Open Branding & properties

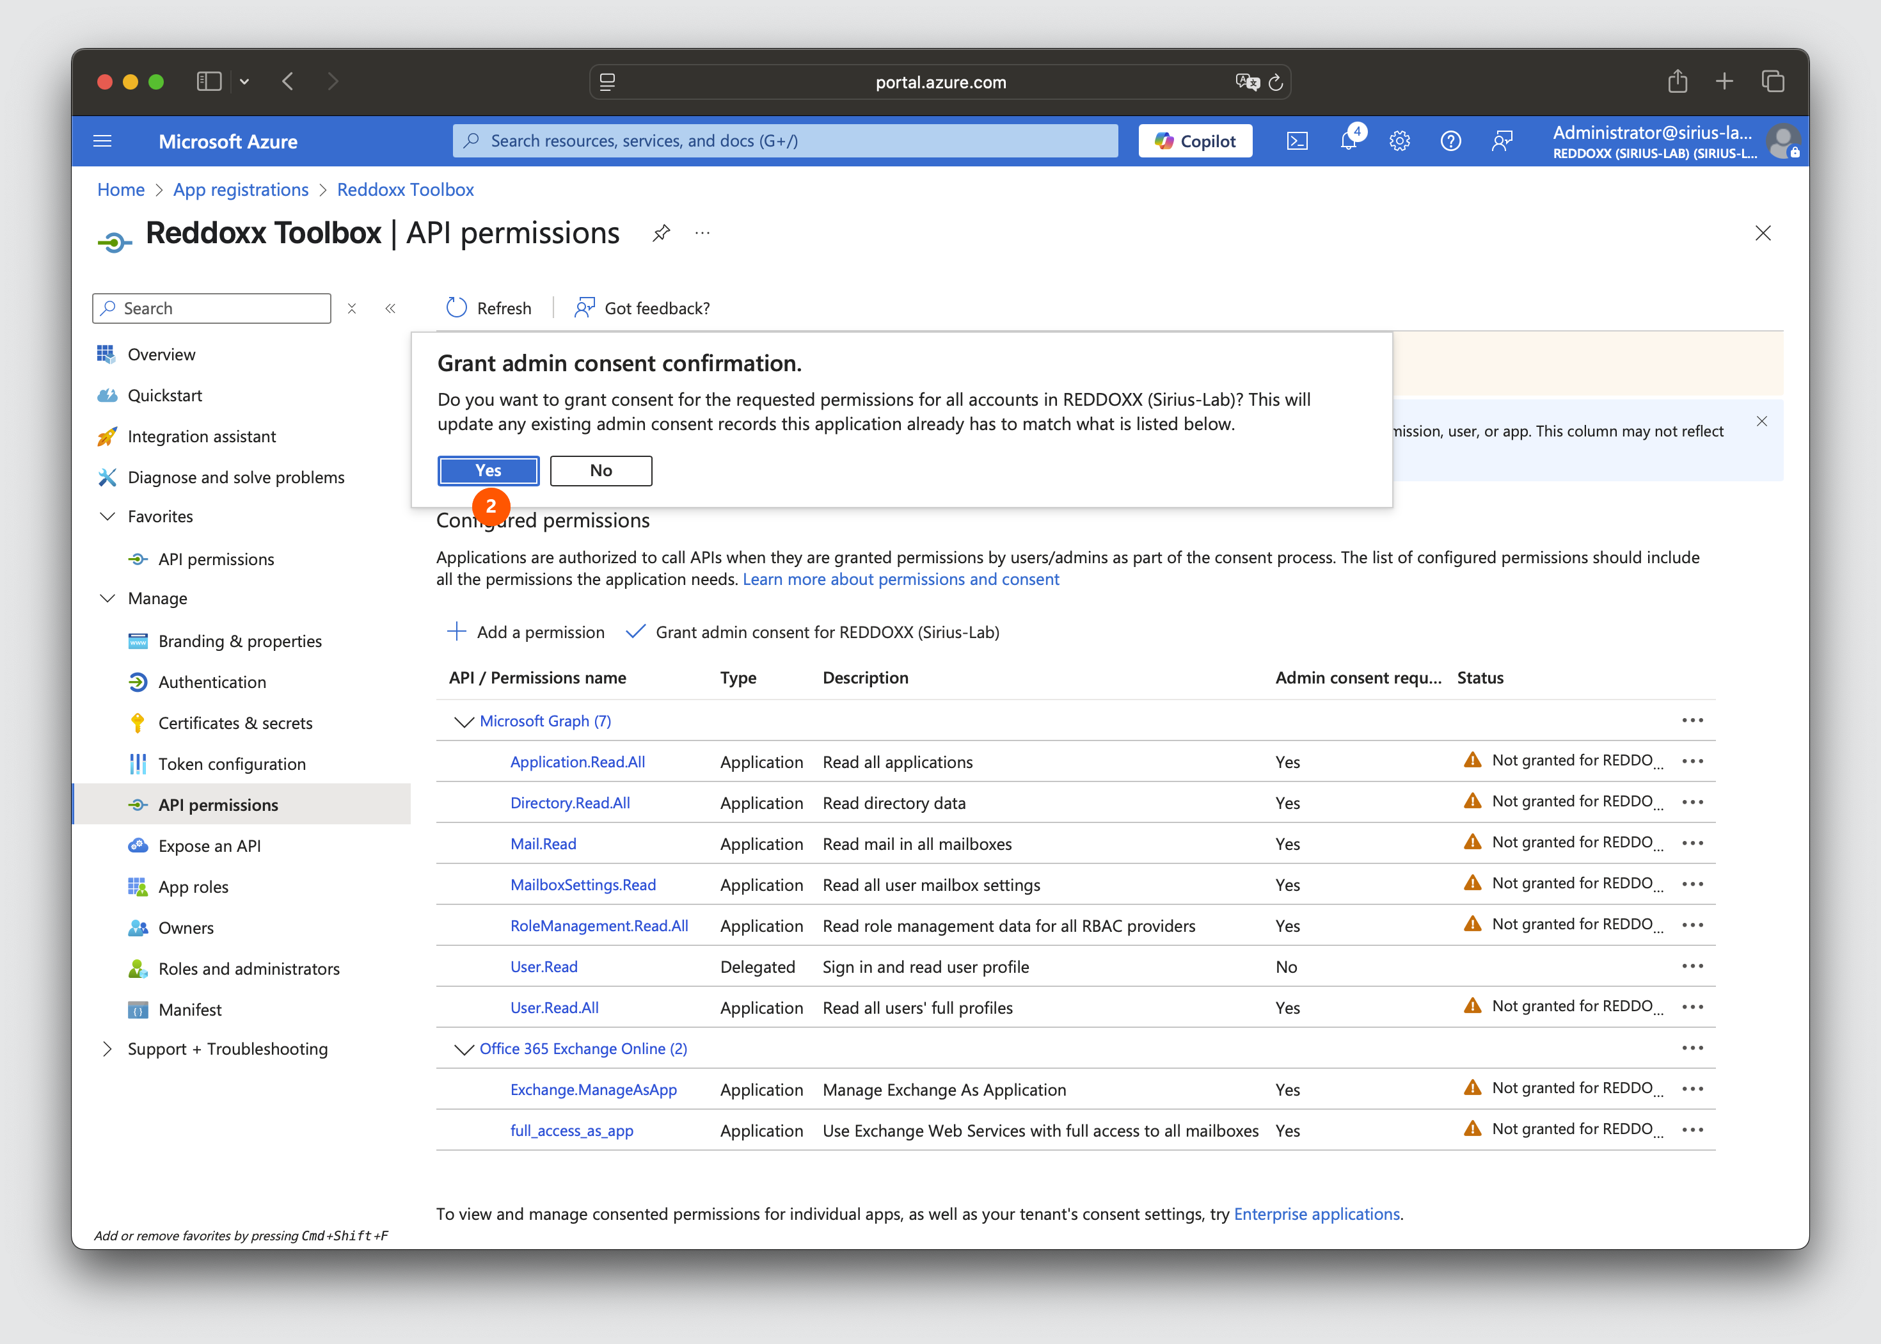[240, 641]
